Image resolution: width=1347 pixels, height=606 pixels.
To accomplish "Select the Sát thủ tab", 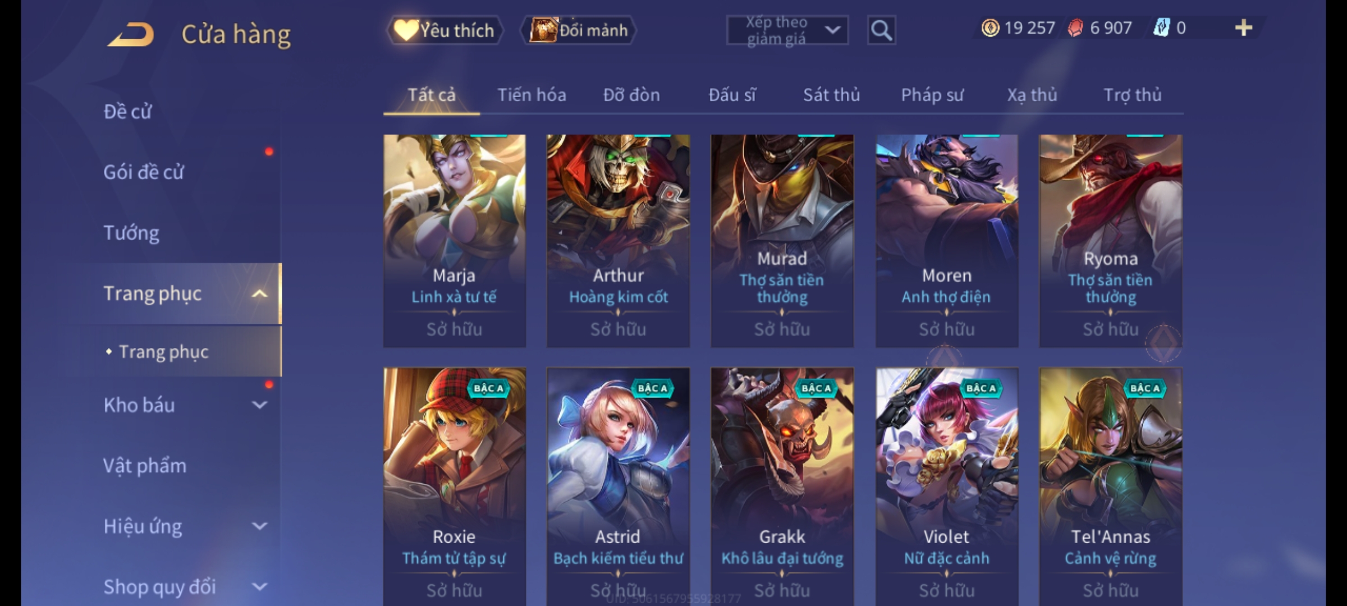I will 831,95.
